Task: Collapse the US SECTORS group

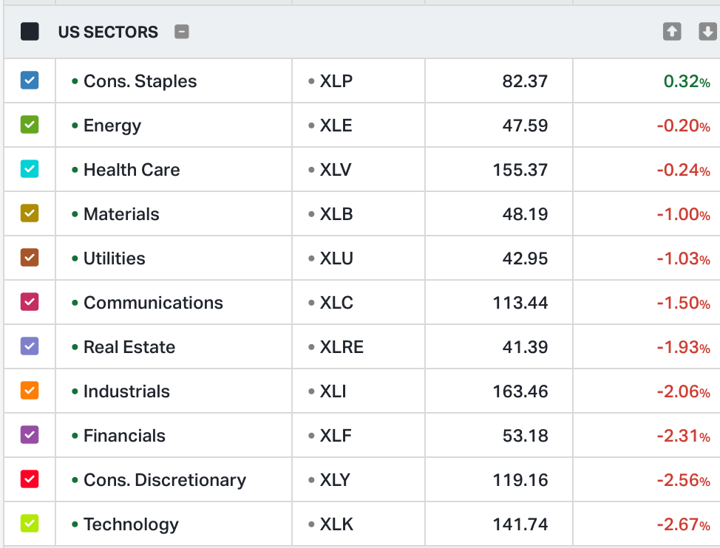Action: point(182,32)
